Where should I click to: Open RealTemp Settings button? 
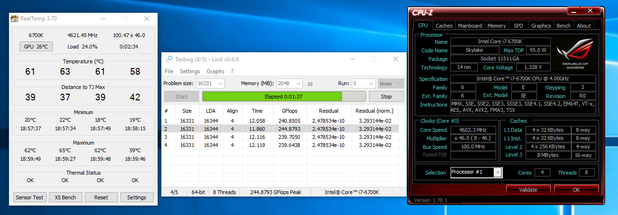(137, 197)
